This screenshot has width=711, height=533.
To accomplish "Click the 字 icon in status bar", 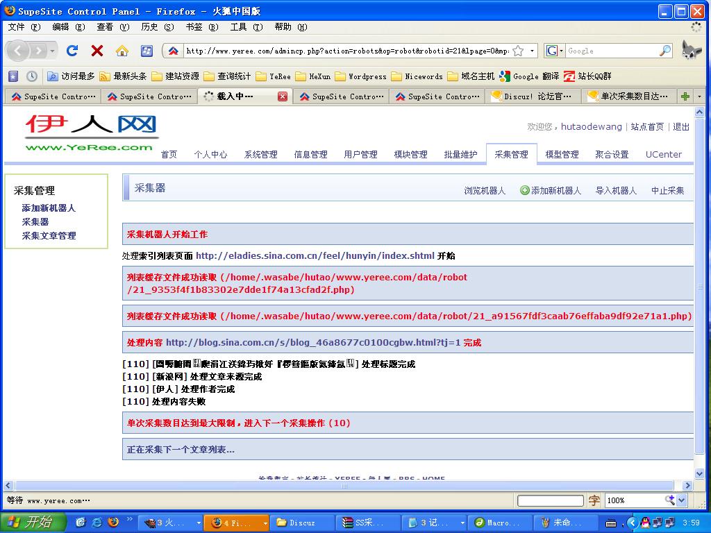I will [594, 500].
